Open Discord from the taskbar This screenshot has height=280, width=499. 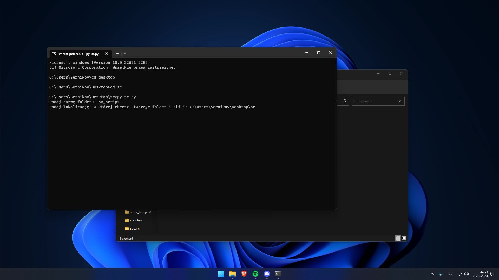[x=267, y=274]
